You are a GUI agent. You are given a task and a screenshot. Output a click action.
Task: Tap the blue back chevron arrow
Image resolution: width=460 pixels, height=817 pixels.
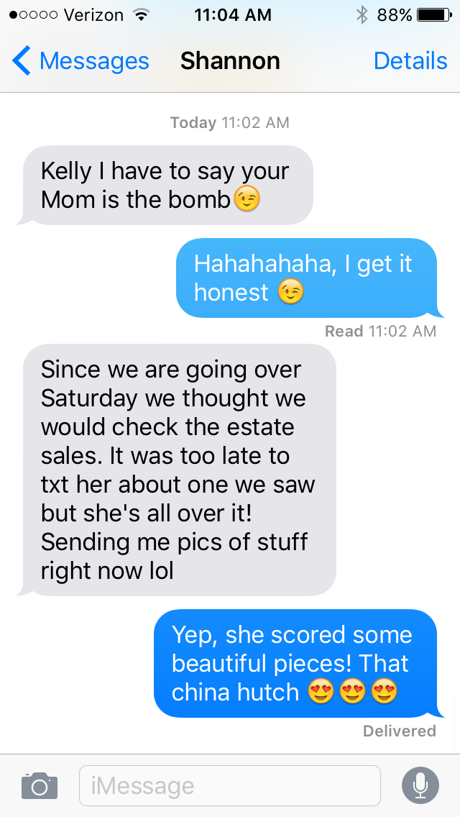[x=22, y=60]
